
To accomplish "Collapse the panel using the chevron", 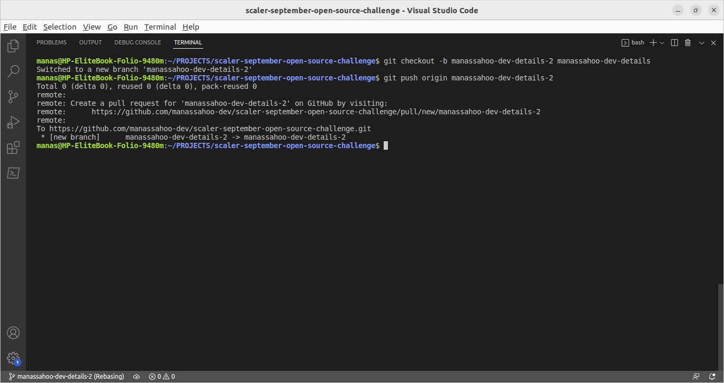I will coord(702,42).
